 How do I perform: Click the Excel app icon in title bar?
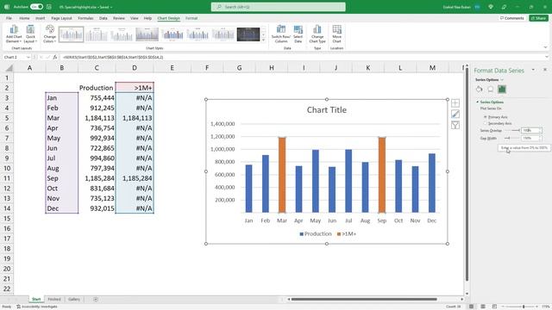(7, 7)
